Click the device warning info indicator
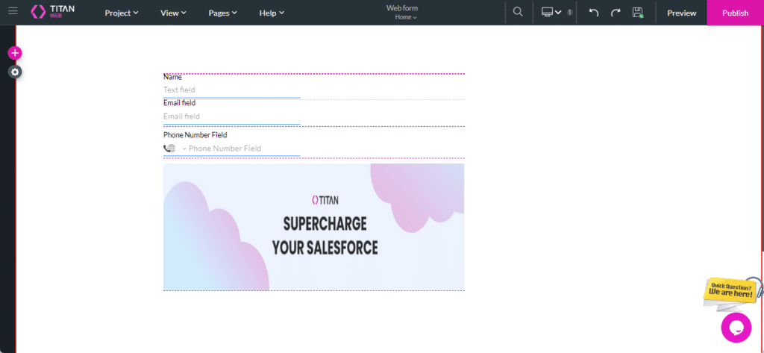 point(570,13)
